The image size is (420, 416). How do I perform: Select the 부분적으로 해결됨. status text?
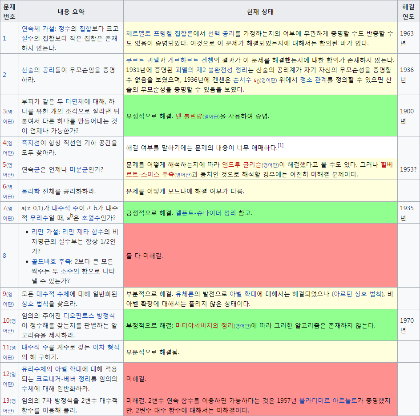(153, 352)
